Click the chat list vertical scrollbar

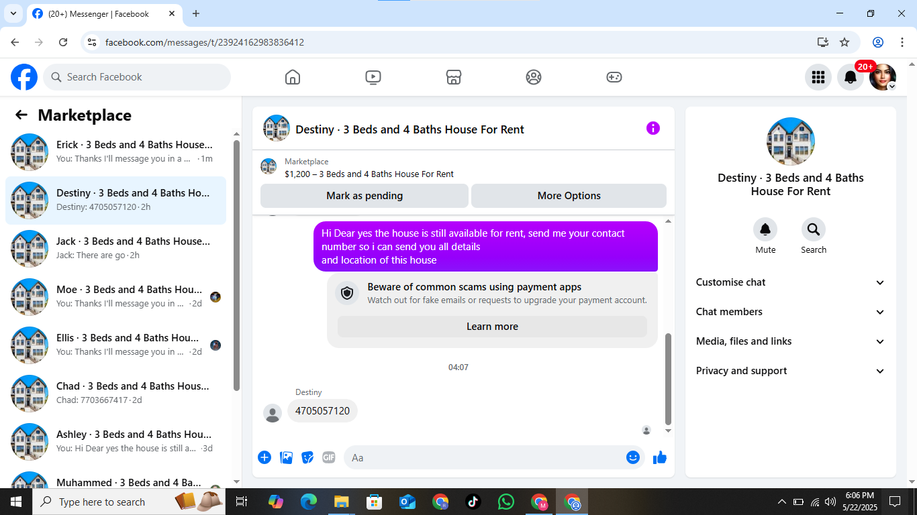pos(236,264)
